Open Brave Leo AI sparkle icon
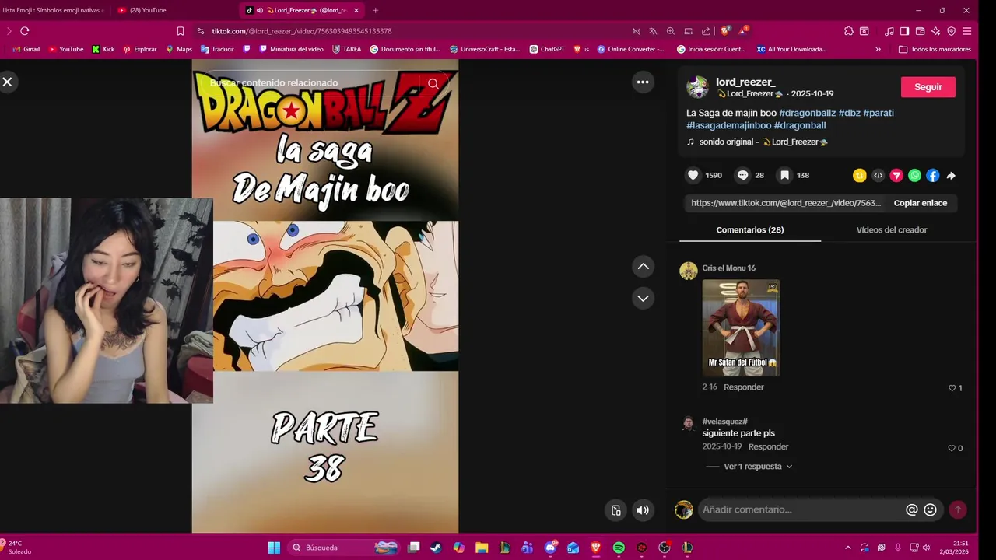The image size is (996, 560). (x=935, y=31)
